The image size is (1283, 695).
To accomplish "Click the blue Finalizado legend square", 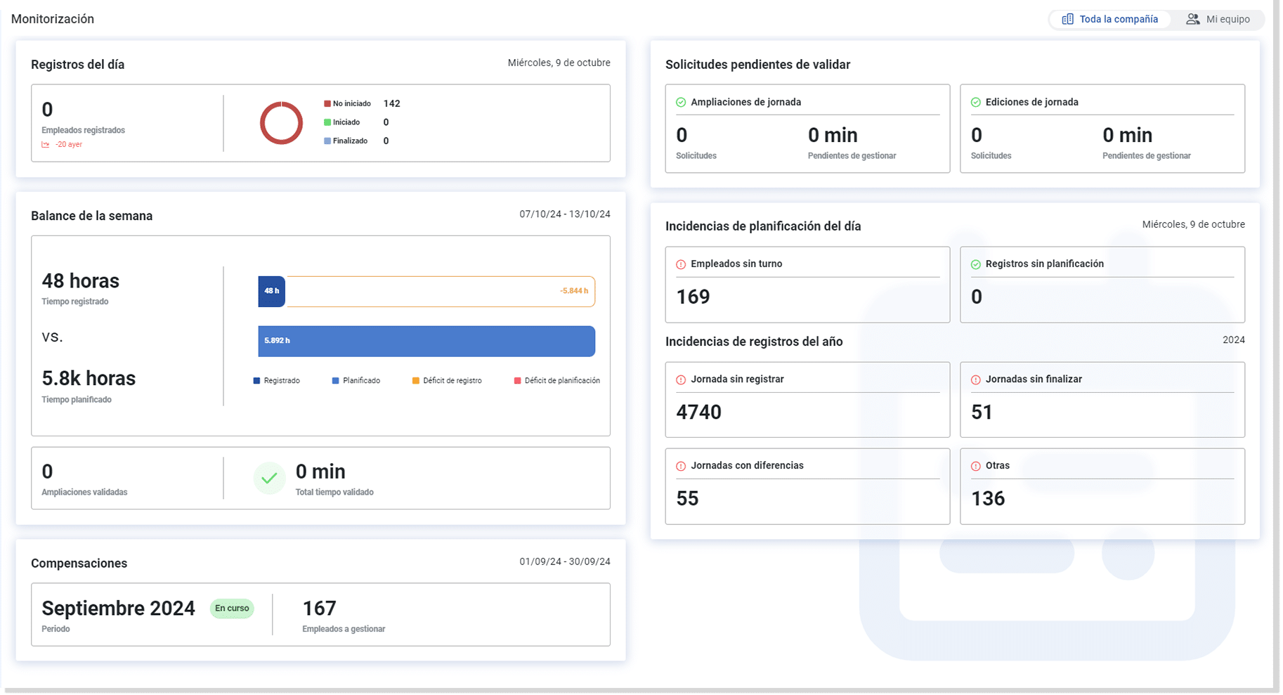I will [327, 141].
